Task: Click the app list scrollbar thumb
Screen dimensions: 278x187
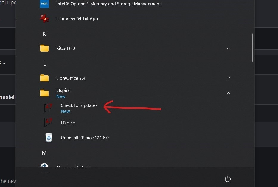Action: point(252,48)
